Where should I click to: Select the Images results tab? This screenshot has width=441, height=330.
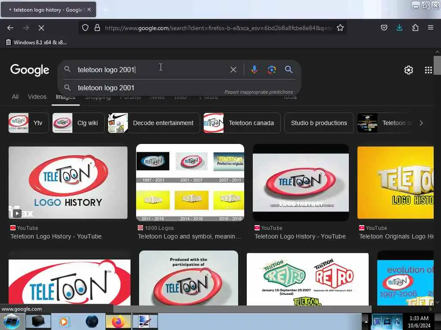point(65,98)
